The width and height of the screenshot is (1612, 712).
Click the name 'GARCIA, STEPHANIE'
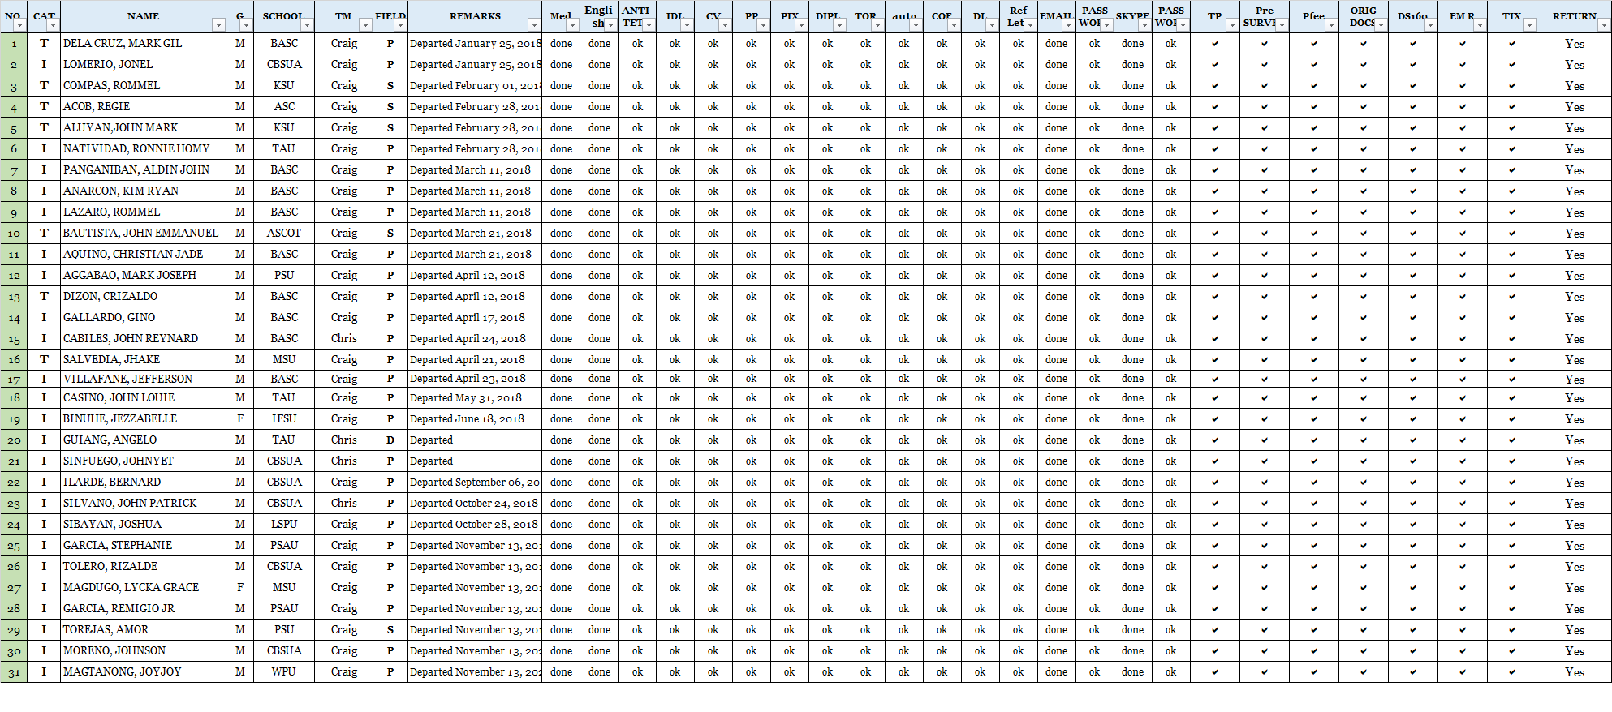click(x=143, y=546)
